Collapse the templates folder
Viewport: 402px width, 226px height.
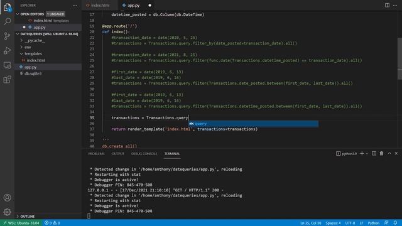[21, 54]
